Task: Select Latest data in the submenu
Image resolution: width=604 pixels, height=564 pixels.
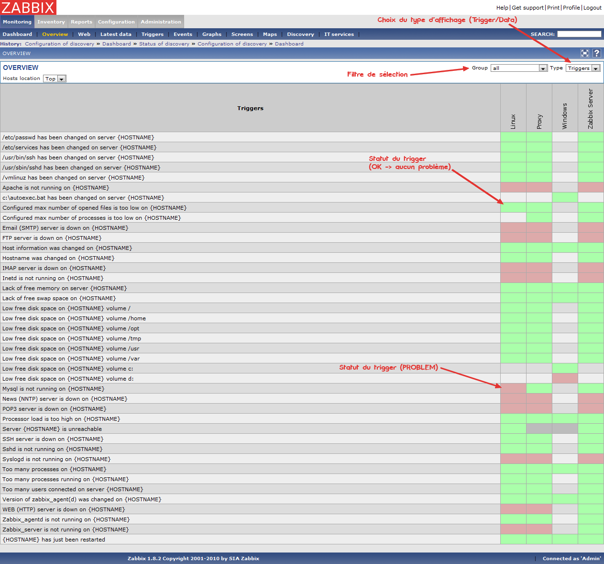Action: pos(116,34)
